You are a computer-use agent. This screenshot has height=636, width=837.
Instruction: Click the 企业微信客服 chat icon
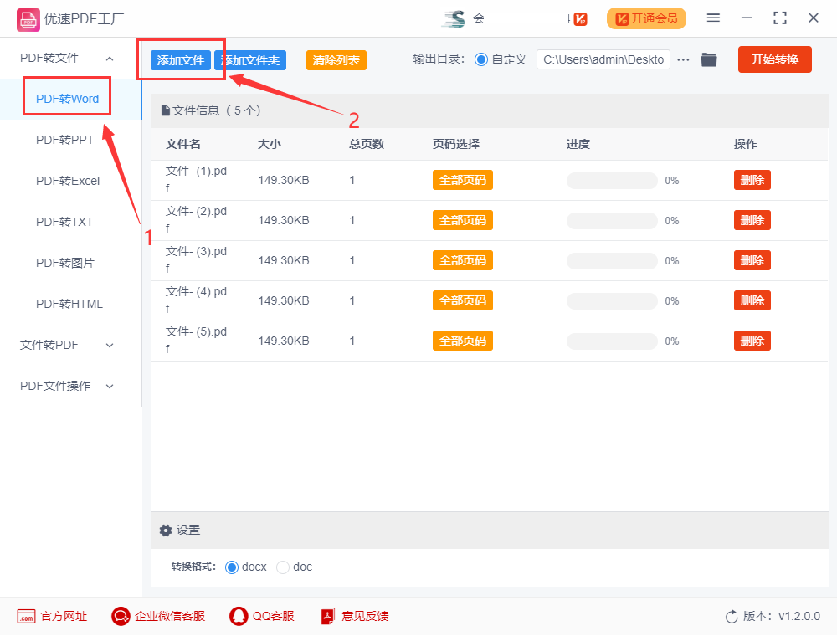click(x=121, y=616)
